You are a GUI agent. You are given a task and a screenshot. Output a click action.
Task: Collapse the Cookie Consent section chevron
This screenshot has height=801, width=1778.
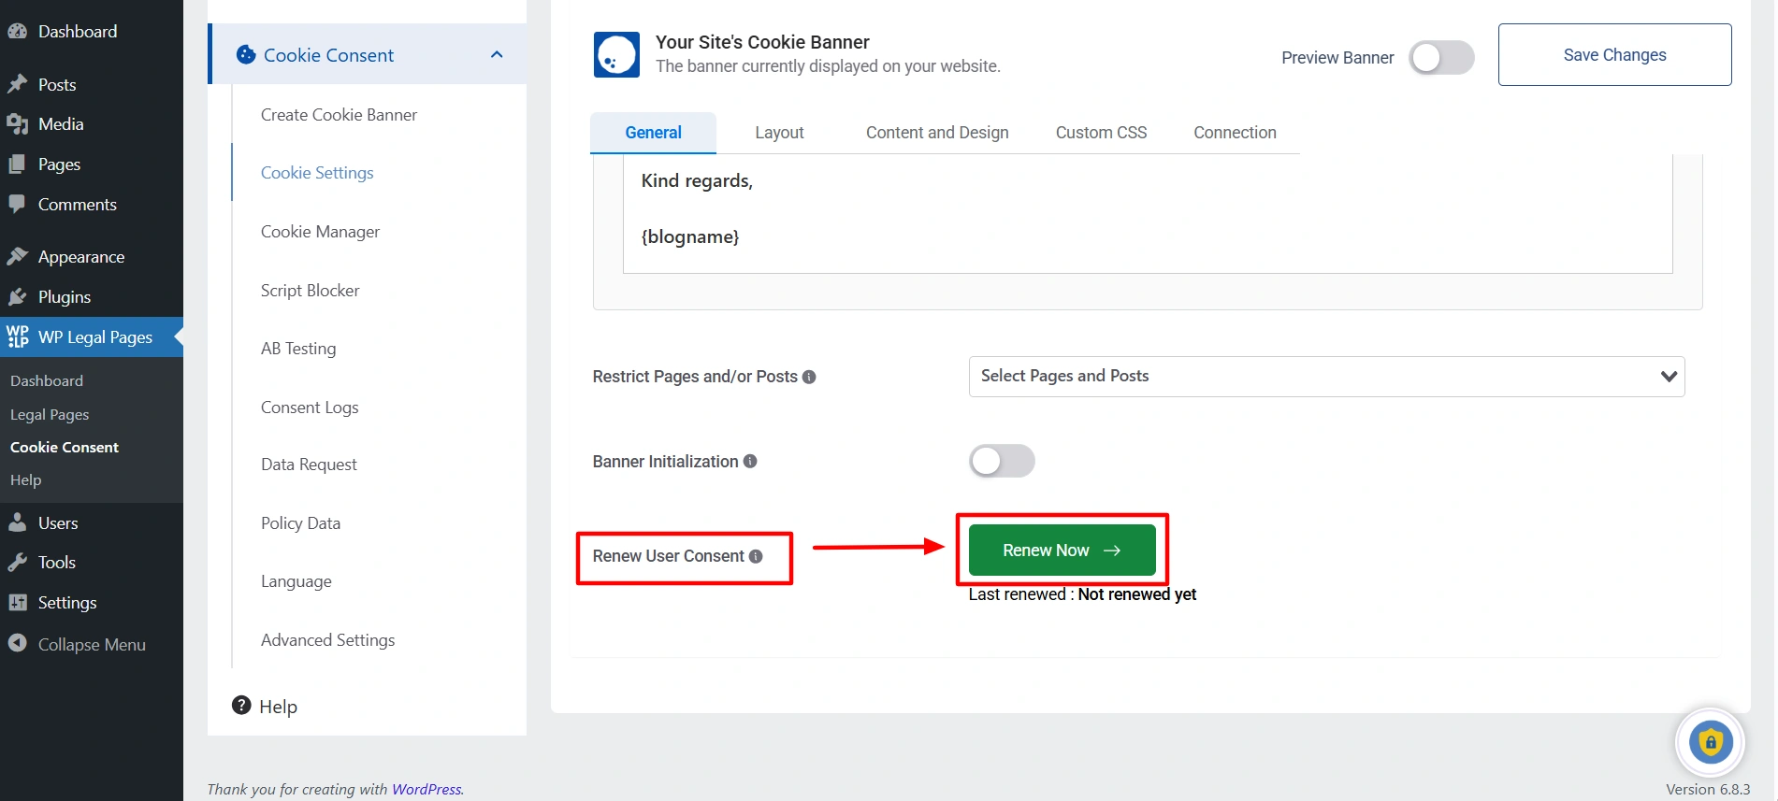point(497,55)
